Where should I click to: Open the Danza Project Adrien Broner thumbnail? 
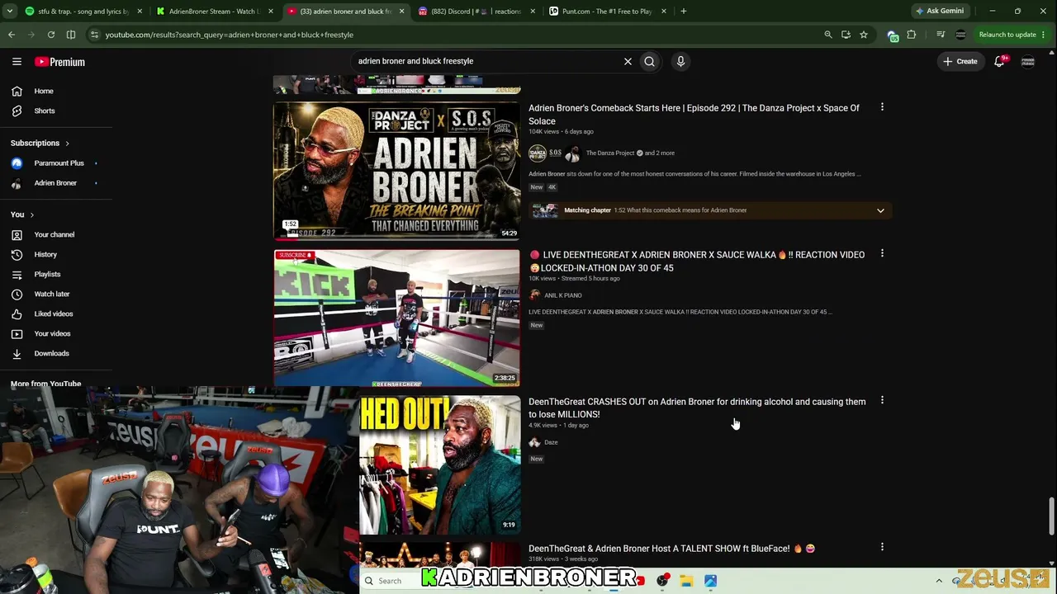click(x=397, y=171)
